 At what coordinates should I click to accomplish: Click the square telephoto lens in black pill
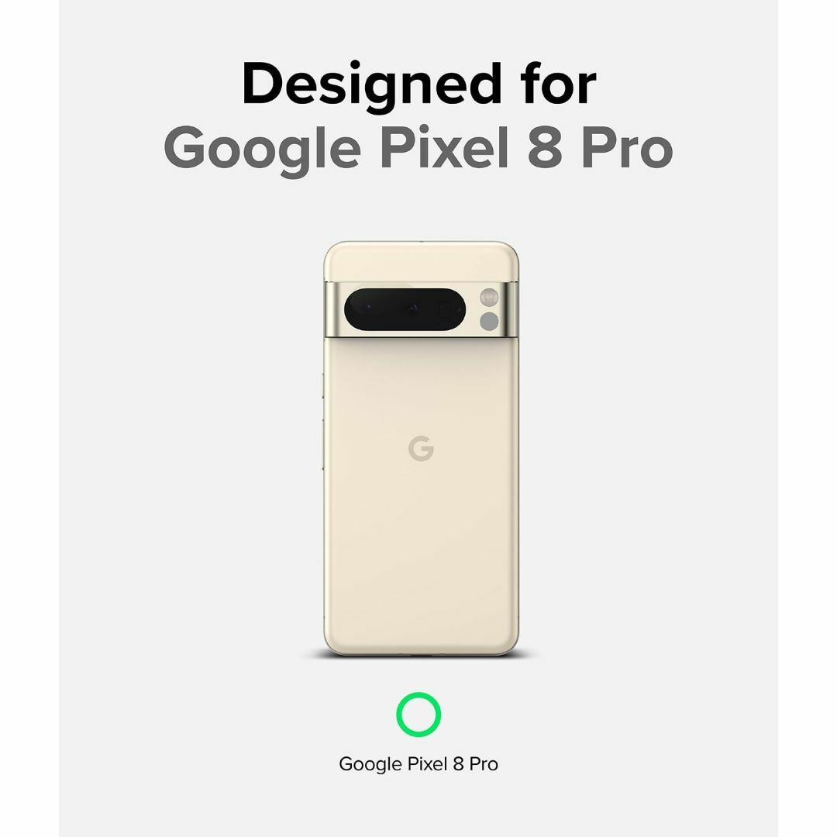(x=446, y=309)
